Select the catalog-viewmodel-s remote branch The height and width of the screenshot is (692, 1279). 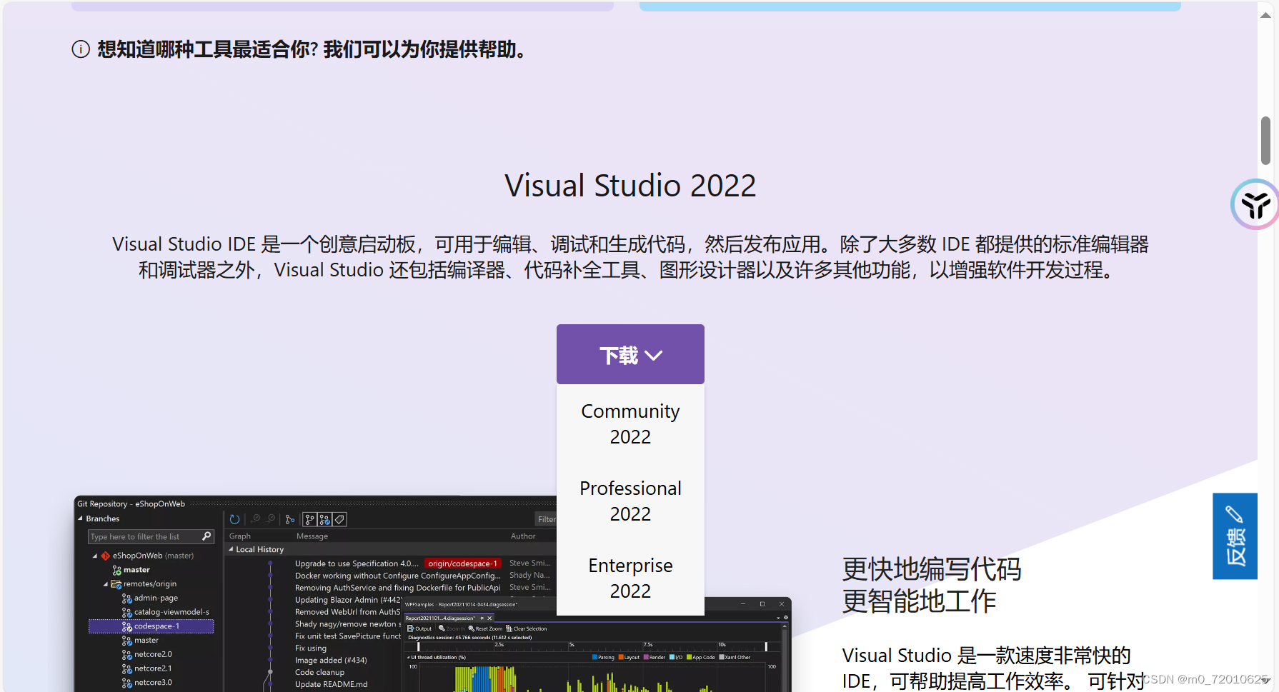[171, 612]
